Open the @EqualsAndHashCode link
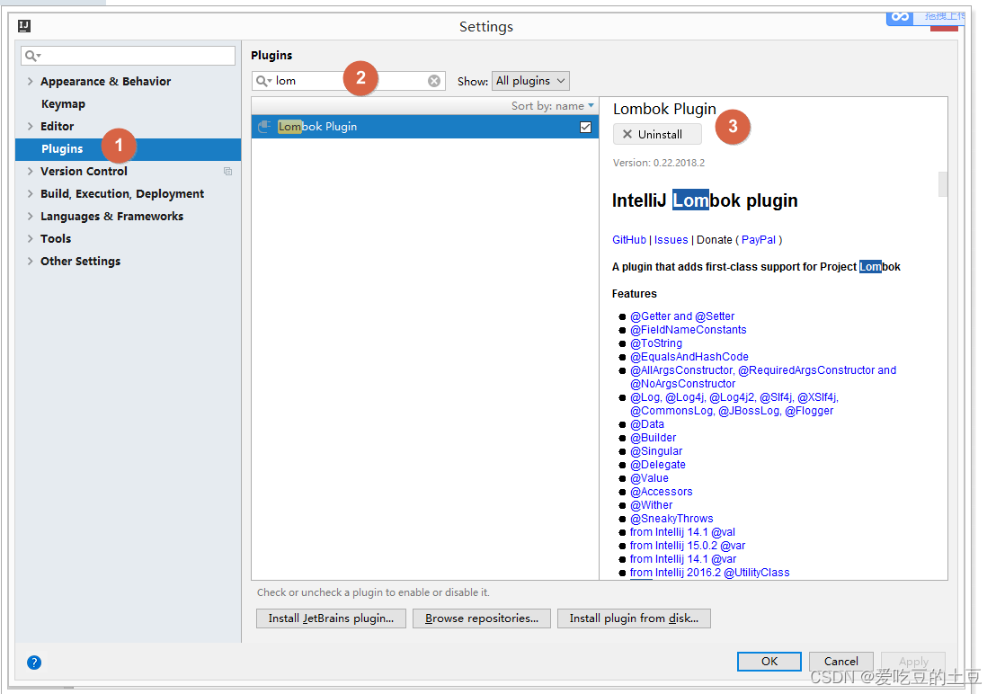 [689, 357]
